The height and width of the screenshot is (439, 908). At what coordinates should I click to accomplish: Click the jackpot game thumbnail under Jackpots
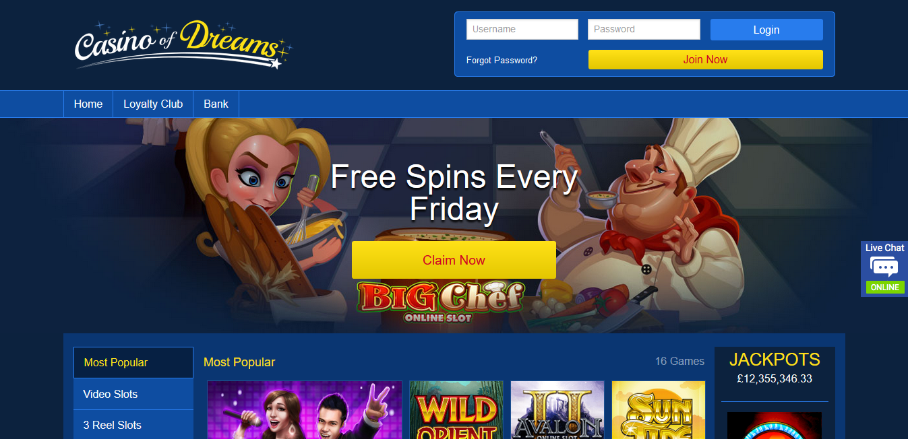click(775, 426)
